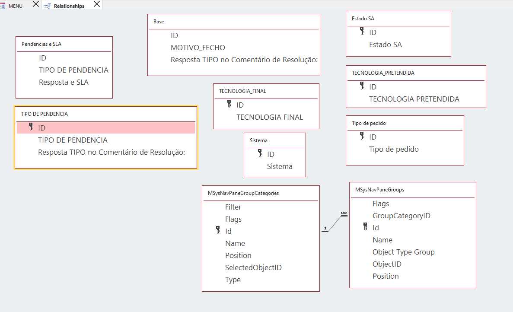Viewport: 513px width, 312px height.
Task: Click the MSysNavPaneGroups table title
Action: pyautogui.click(x=379, y=190)
